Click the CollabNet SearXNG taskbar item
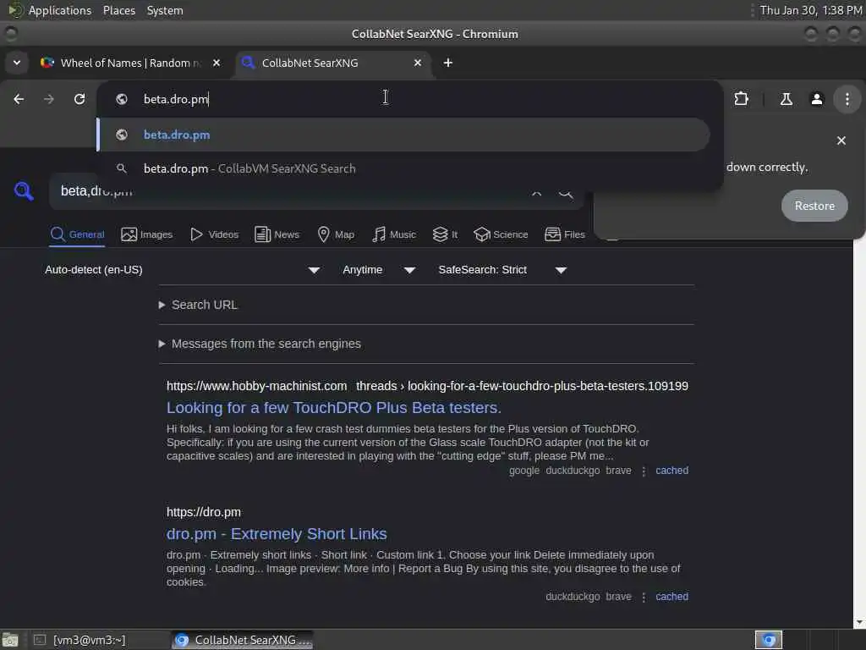The width and height of the screenshot is (866, 650). pyautogui.click(x=242, y=640)
